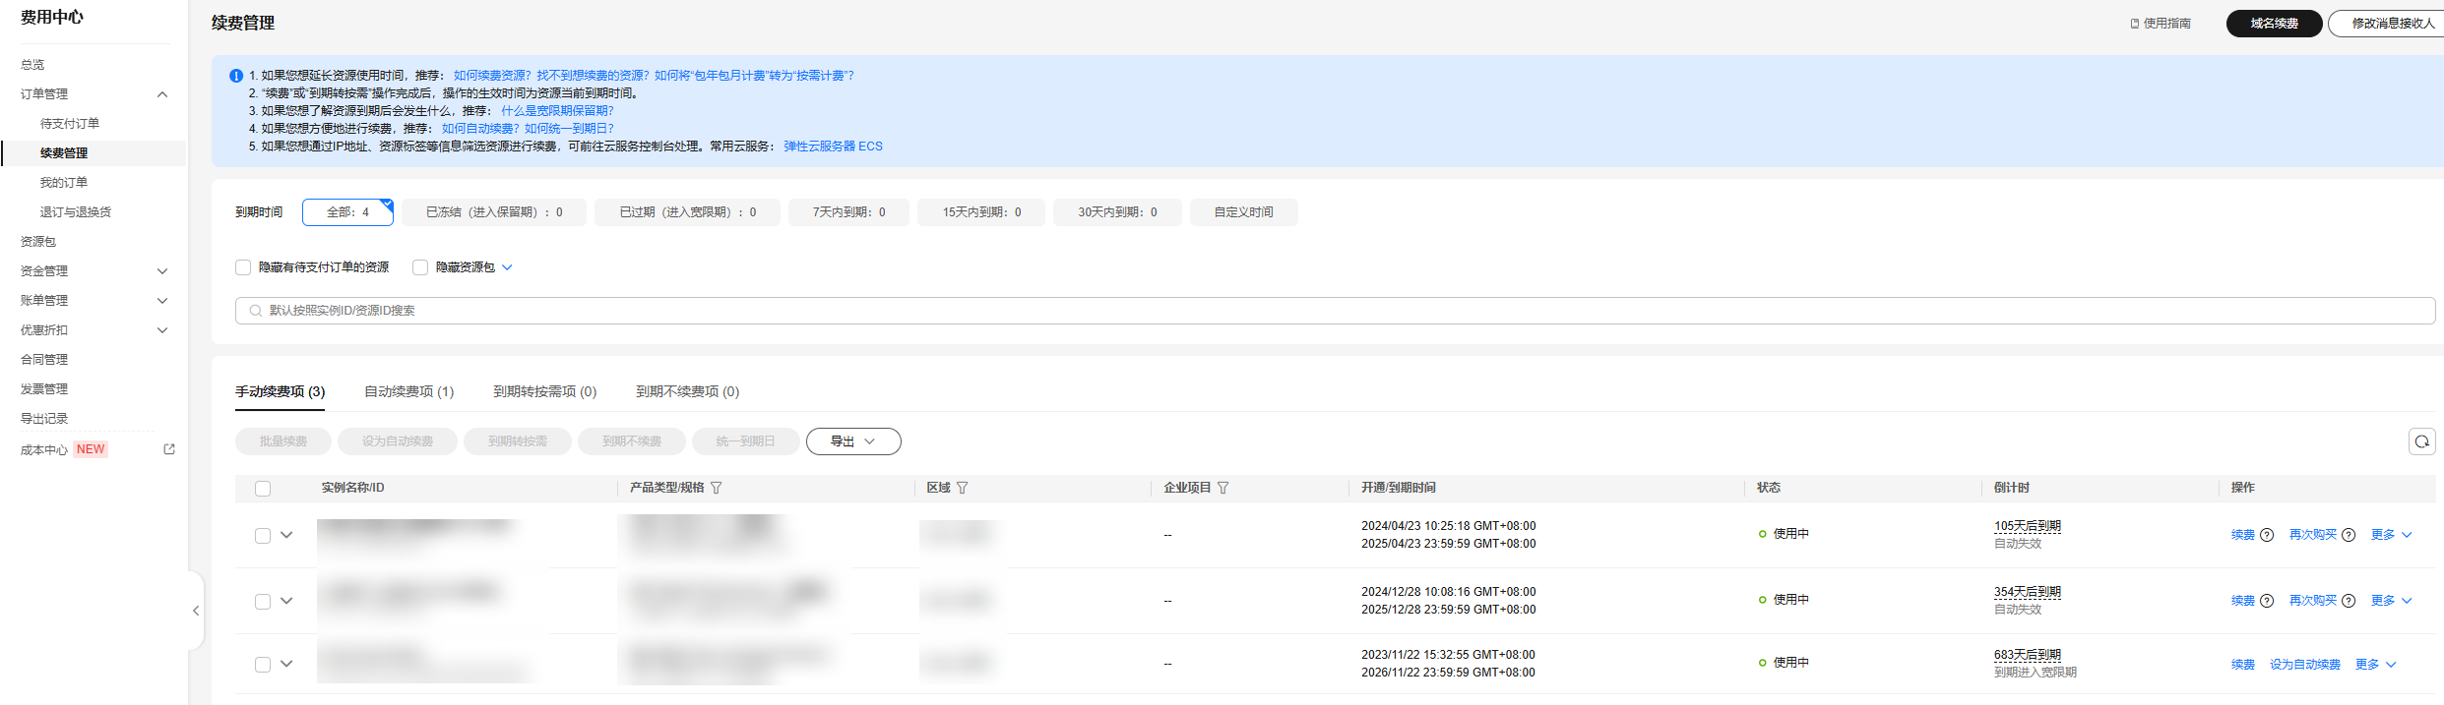
Task: Click 再次购买 in the 105天 row
Action: [2313, 535]
